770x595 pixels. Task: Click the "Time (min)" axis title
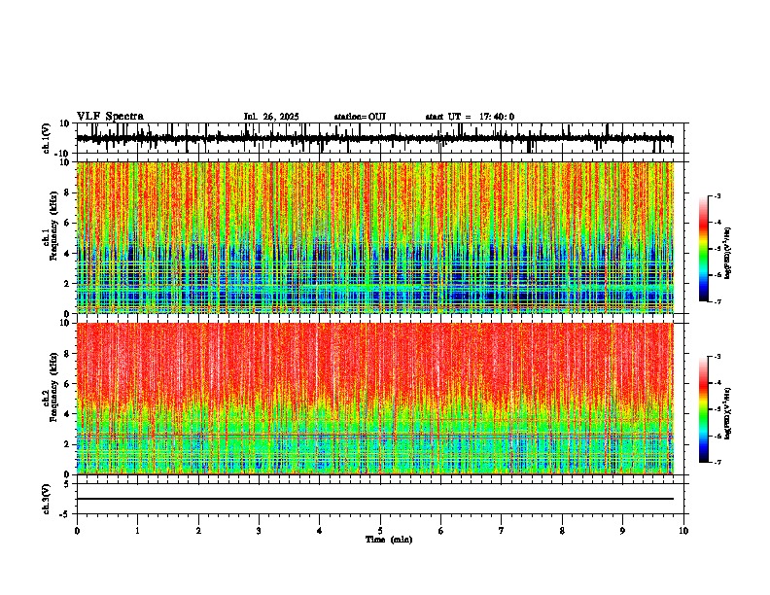(x=389, y=540)
